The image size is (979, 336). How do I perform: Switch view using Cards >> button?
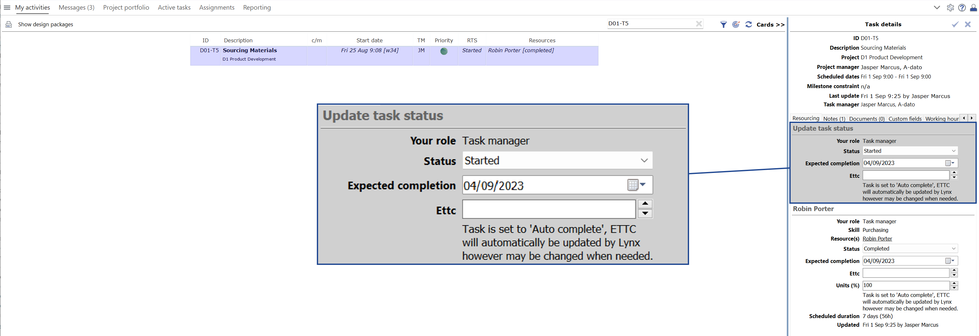(x=770, y=25)
